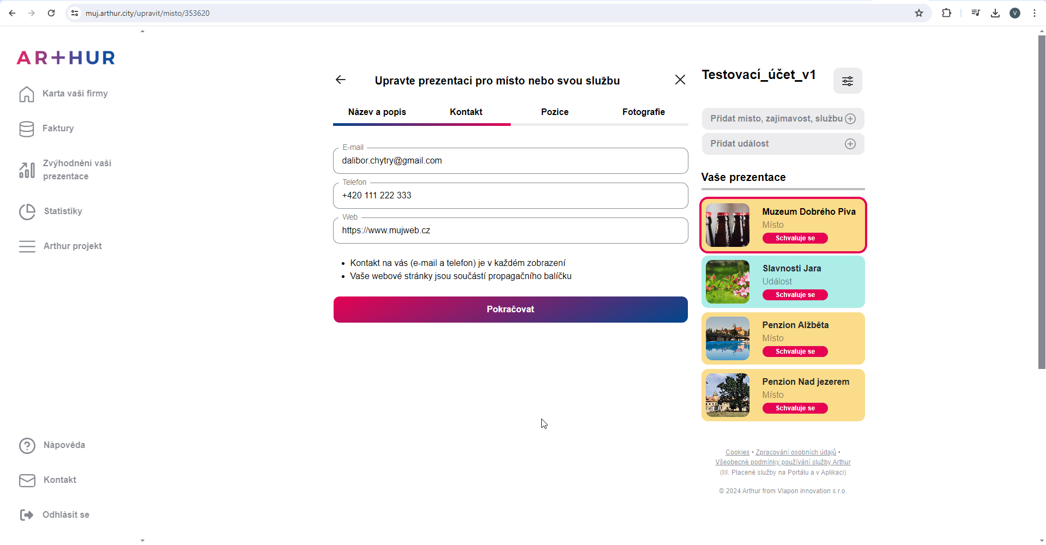
Task: Click plus icon to add místo, zajímavost, službu
Action: (850, 119)
